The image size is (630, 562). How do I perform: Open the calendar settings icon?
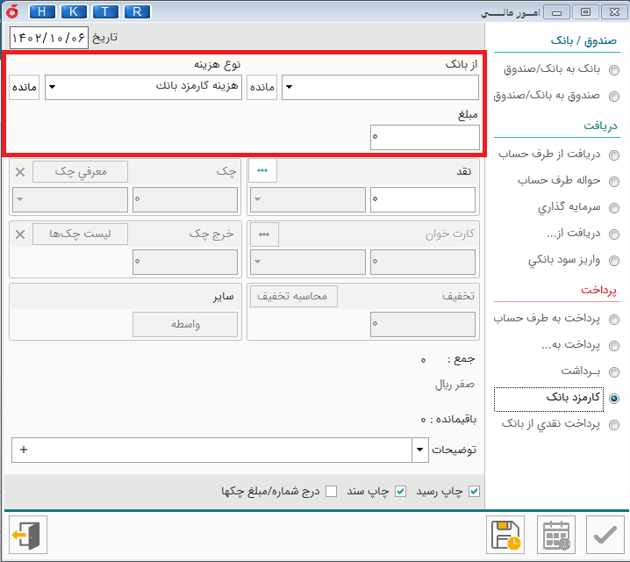point(556,534)
